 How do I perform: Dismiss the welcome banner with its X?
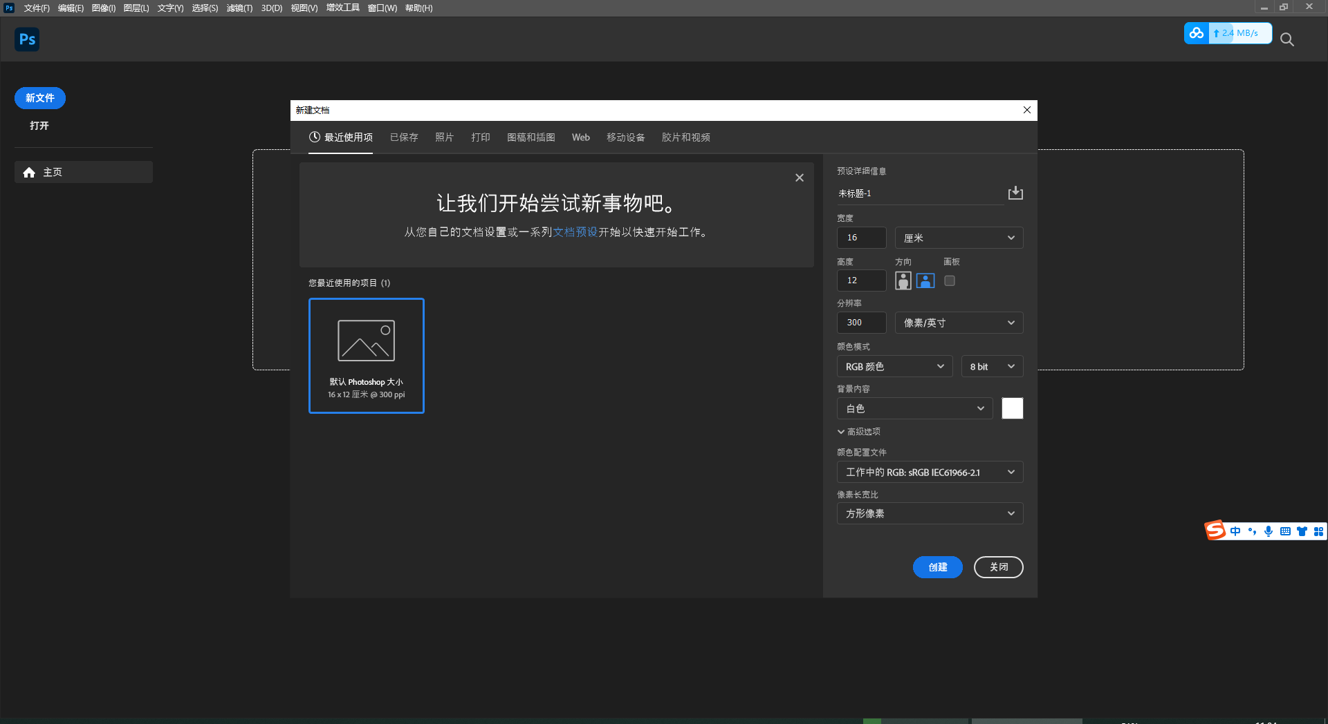pos(800,178)
